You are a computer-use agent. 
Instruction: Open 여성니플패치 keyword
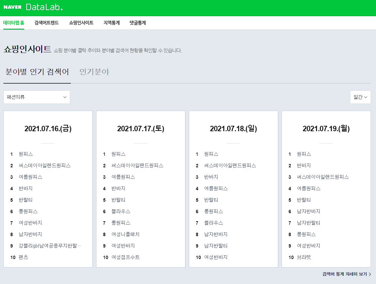(125, 234)
